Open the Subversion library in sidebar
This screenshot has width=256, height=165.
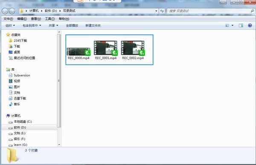(x=22, y=75)
